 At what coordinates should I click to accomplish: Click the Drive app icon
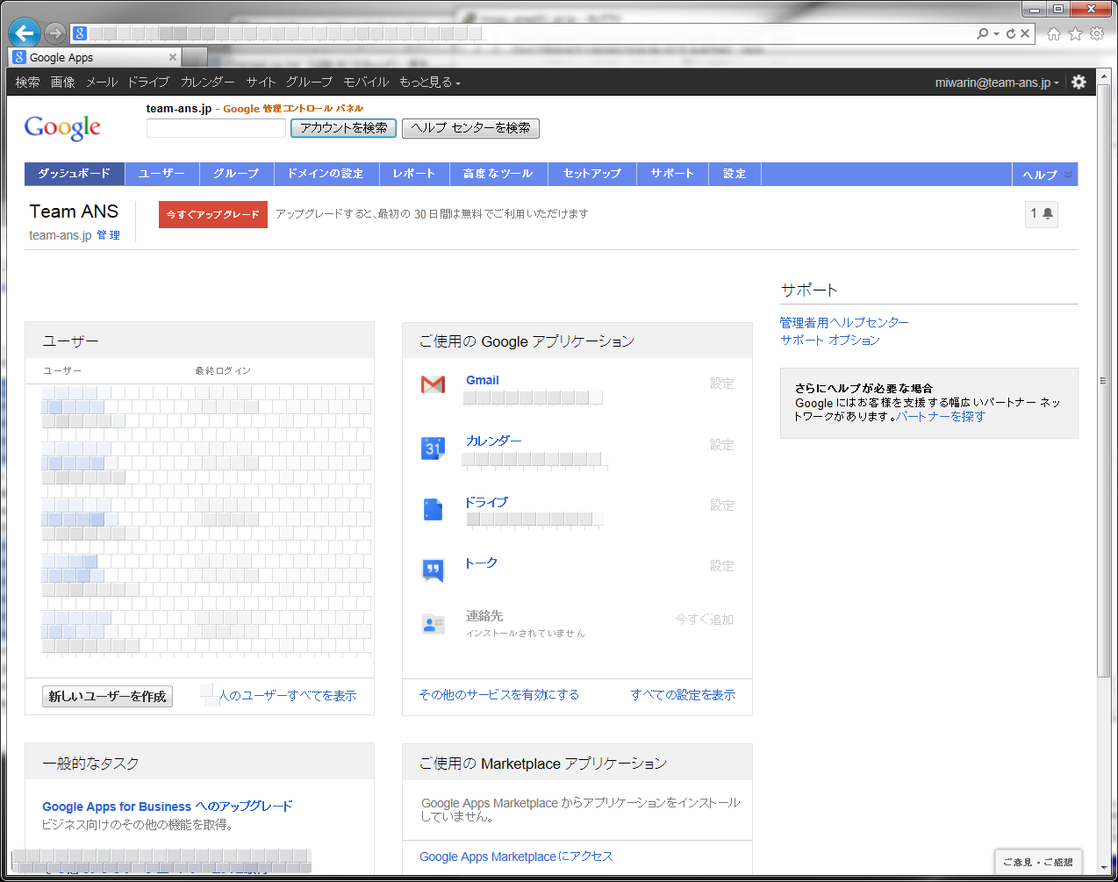point(433,509)
